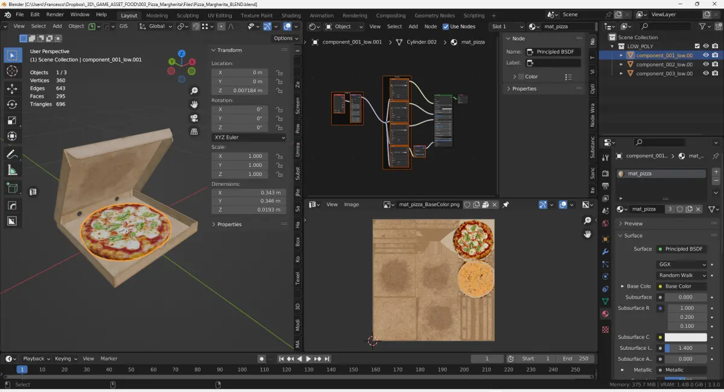The width and height of the screenshot is (724, 392).
Task: Activate the Scale tool in the viewport toolbar
Action: click(12, 120)
